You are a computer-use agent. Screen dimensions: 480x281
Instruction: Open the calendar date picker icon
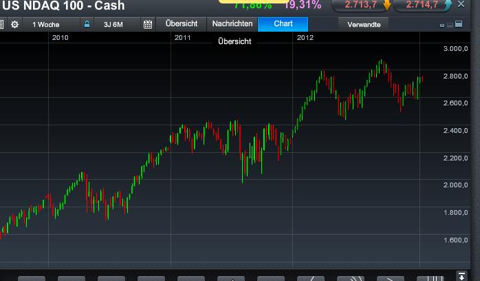(x=148, y=25)
